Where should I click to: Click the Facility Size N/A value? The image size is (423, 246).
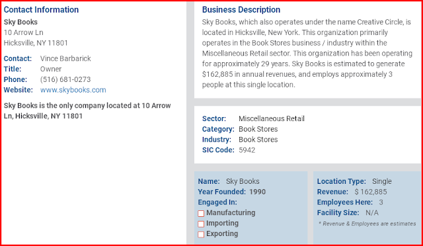click(x=372, y=213)
